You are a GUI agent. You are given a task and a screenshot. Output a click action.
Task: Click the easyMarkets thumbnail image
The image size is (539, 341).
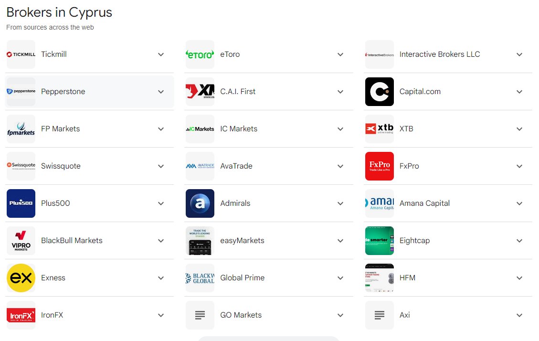click(200, 241)
